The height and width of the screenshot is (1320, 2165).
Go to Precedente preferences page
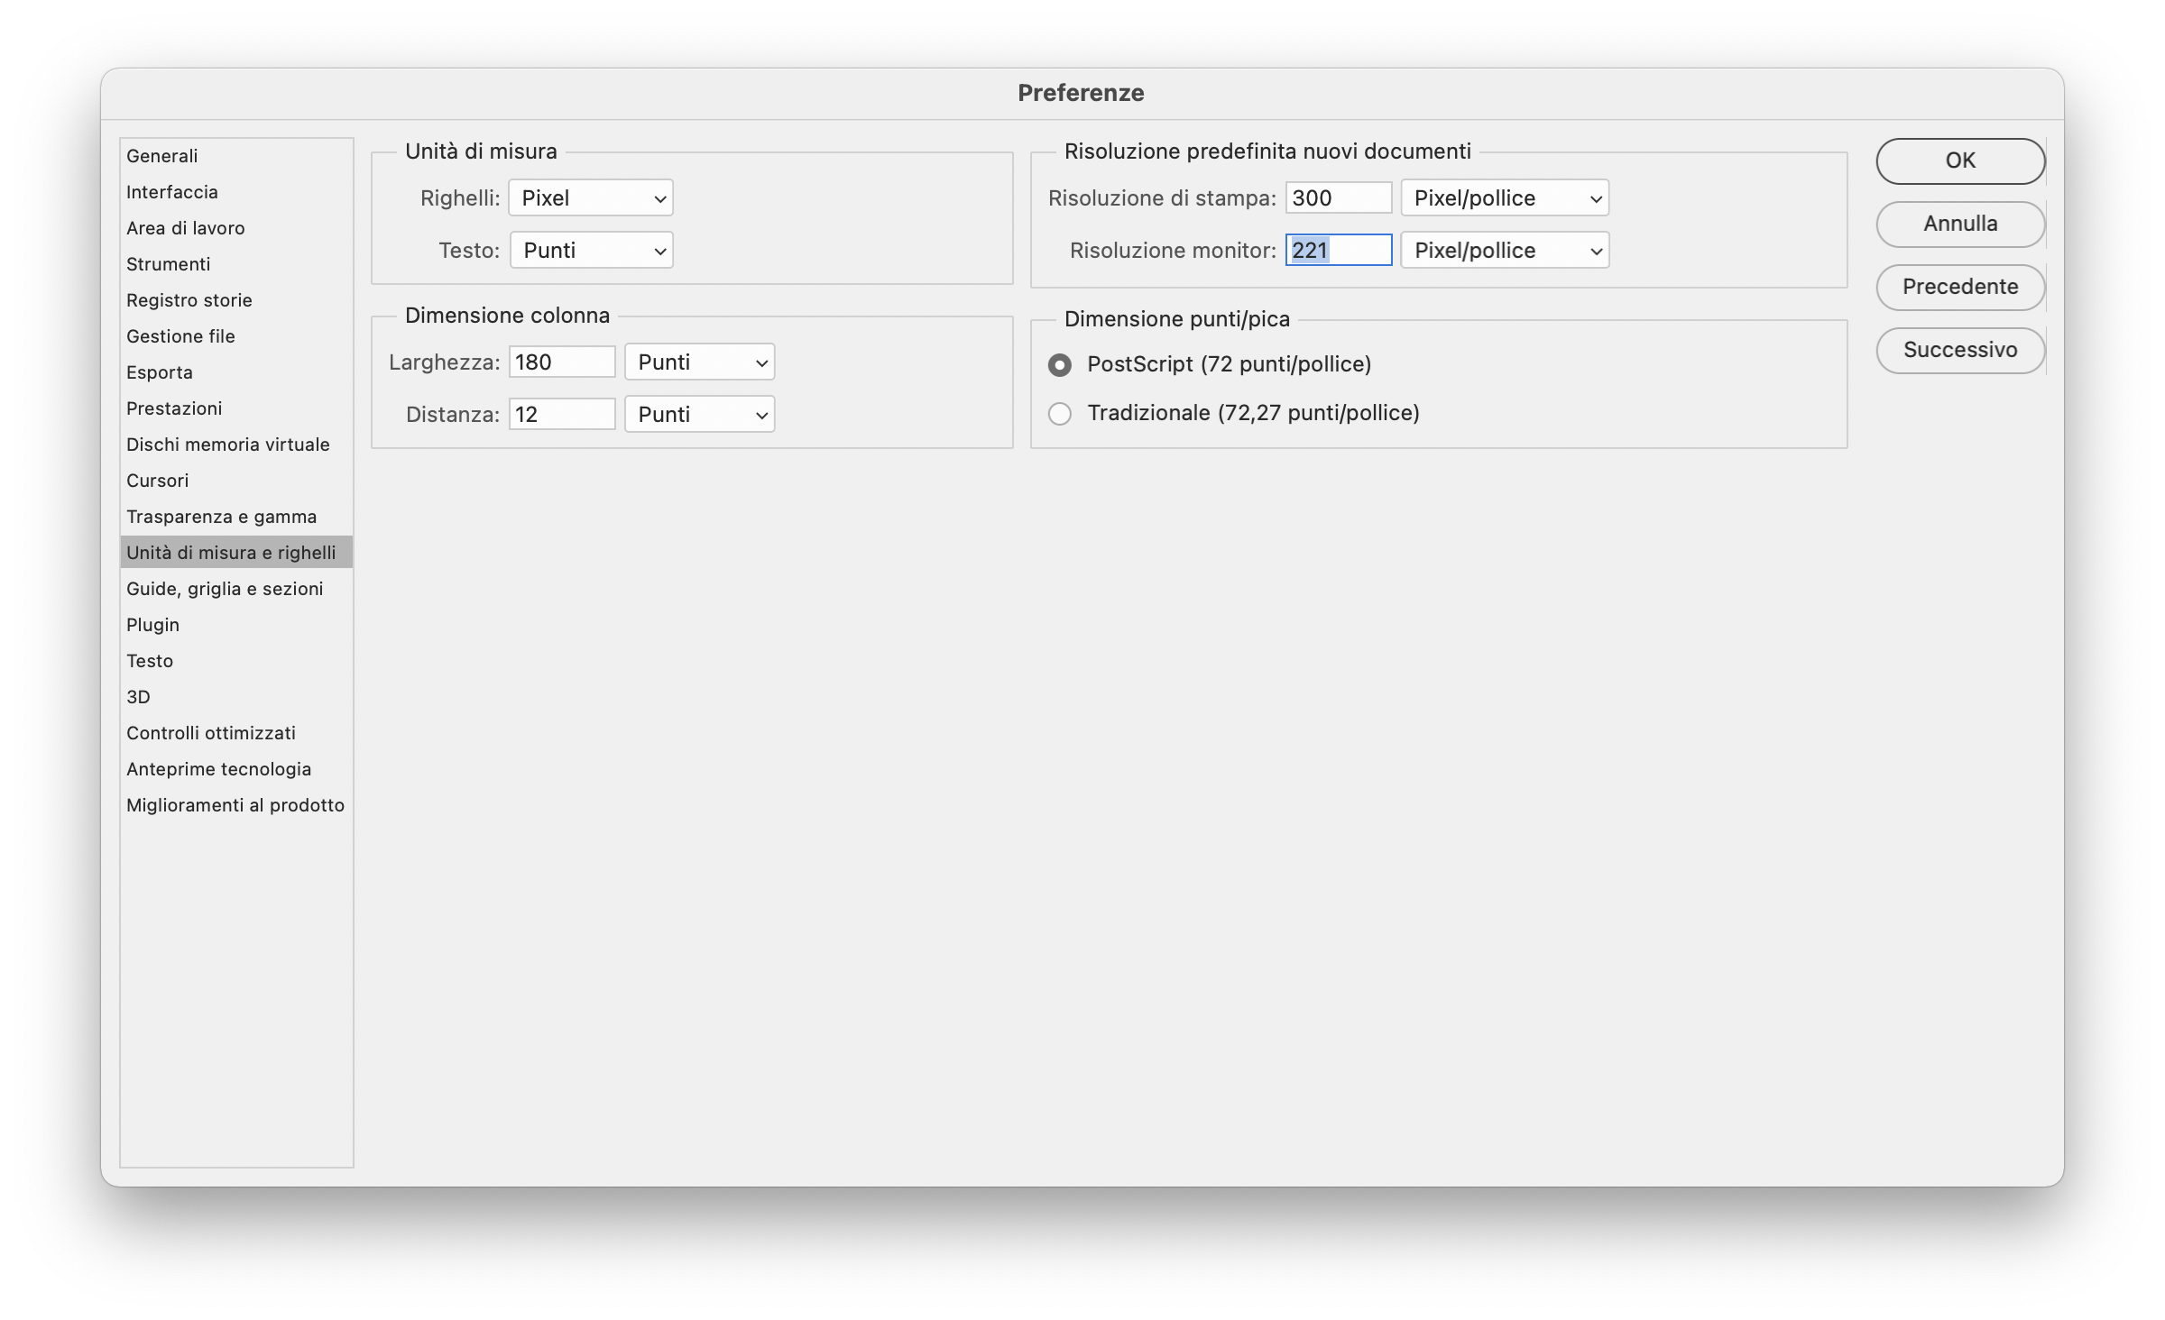[1959, 287]
